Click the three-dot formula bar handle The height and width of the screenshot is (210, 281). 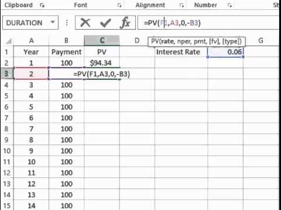[67, 23]
